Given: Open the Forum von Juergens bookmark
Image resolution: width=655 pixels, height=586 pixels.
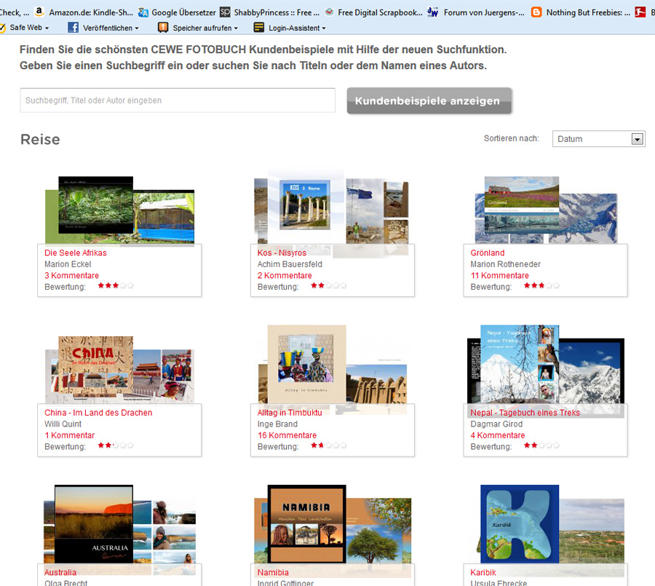Looking at the screenshot, I should pyautogui.click(x=476, y=12).
